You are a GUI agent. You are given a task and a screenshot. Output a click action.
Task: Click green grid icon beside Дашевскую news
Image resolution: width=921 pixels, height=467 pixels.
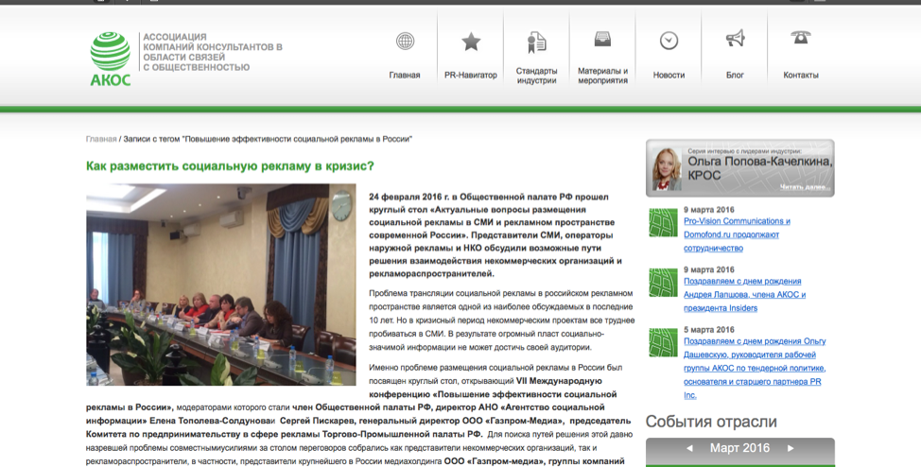click(x=663, y=342)
